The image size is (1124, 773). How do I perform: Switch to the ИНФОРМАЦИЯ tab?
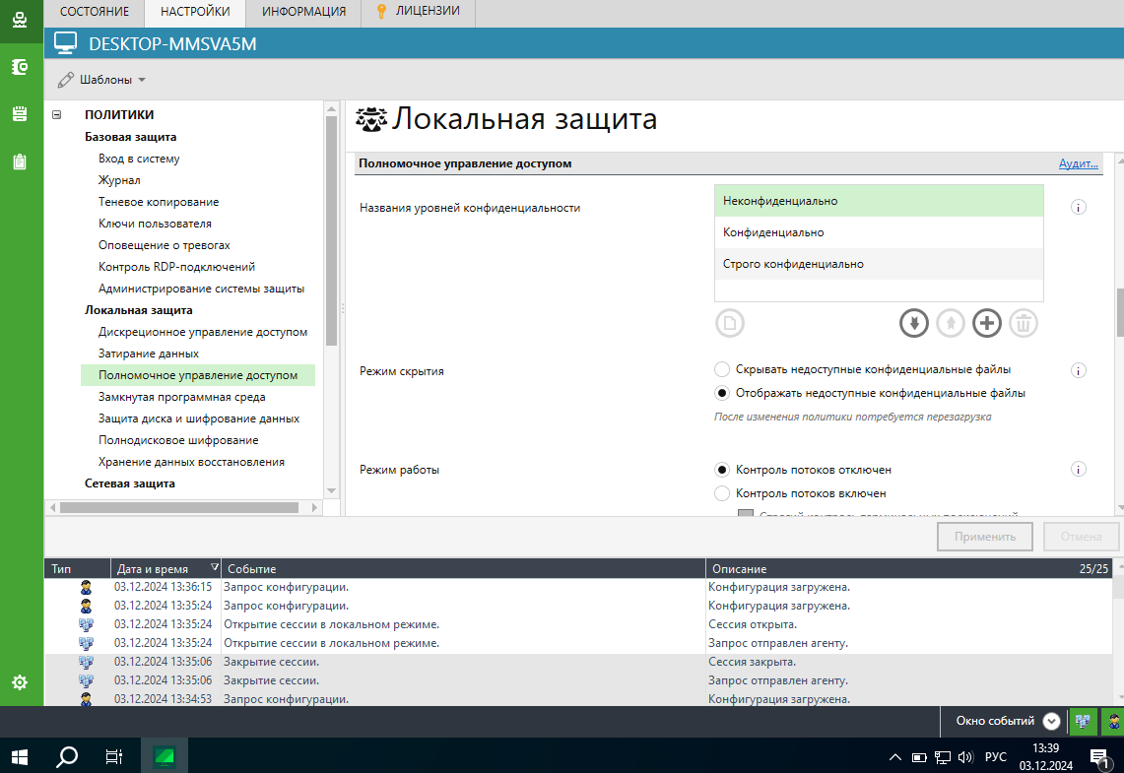(x=304, y=12)
